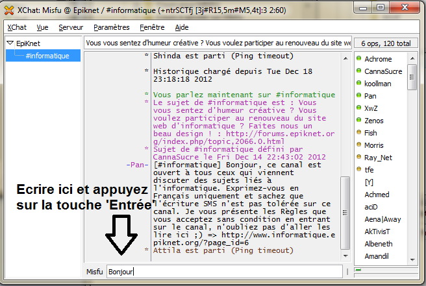Minimize the XChat window
This screenshot has width=426, height=286.
363,8
